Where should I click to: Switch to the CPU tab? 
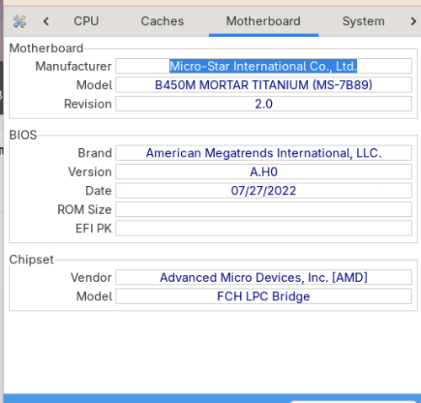pos(86,21)
